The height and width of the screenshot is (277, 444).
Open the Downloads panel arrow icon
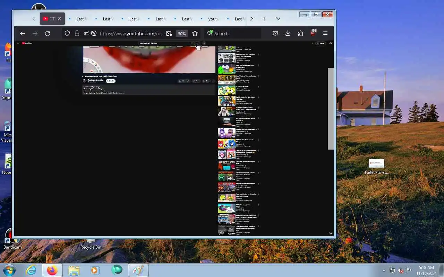click(288, 33)
